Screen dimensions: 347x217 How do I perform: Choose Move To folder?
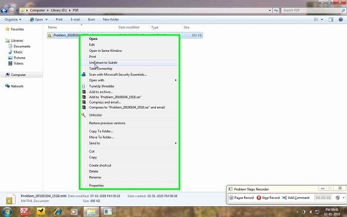tap(101, 137)
